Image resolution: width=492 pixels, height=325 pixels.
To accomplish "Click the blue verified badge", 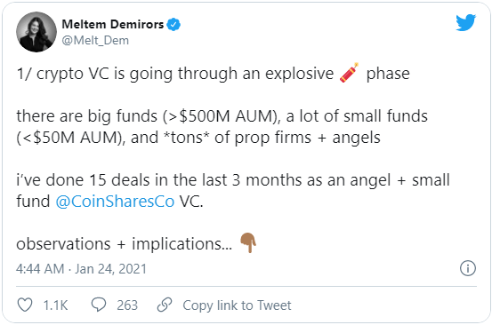I will pos(173,25).
